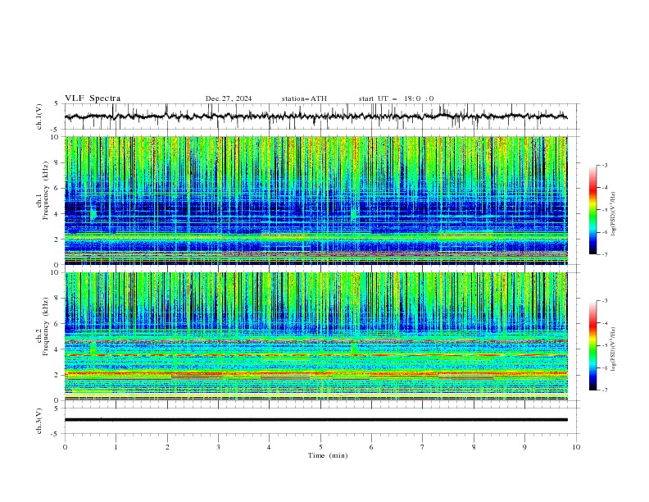
Task: Click the log(PSD) label beside ch.1 colorbar
Action: pos(614,214)
